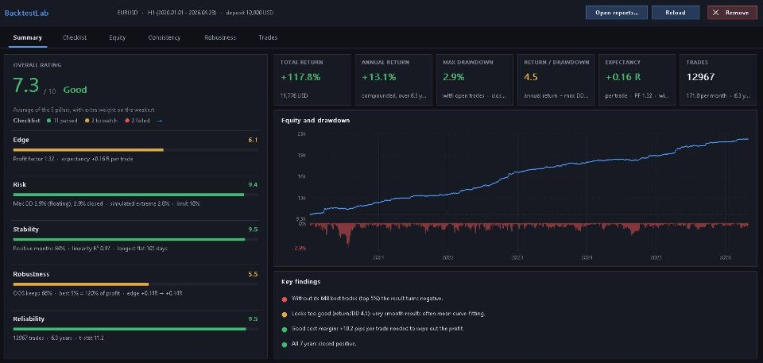Viewport: 763px width, 363px height.
Task: Open the Robustness tab
Action: (220, 37)
